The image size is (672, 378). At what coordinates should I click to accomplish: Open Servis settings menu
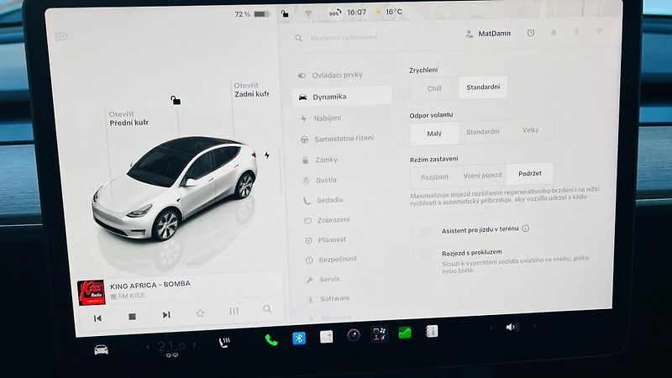324,280
